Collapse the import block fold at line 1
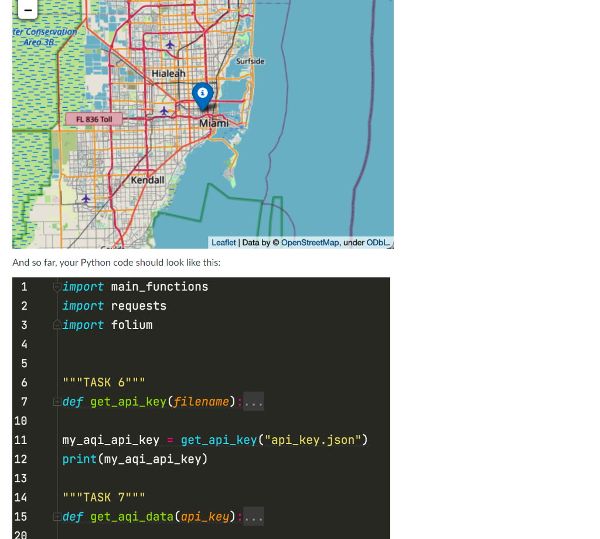Screen dimensions: 600x539 tap(56, 287)
